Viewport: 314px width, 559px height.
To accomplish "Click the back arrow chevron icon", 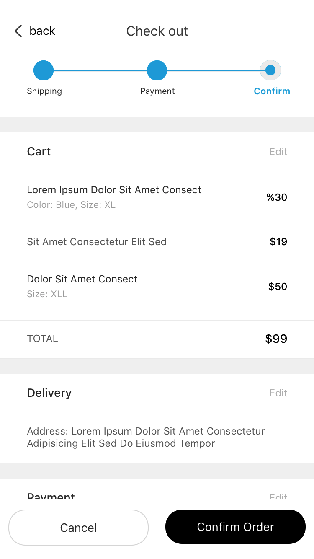I will click(x=18, y=31).
